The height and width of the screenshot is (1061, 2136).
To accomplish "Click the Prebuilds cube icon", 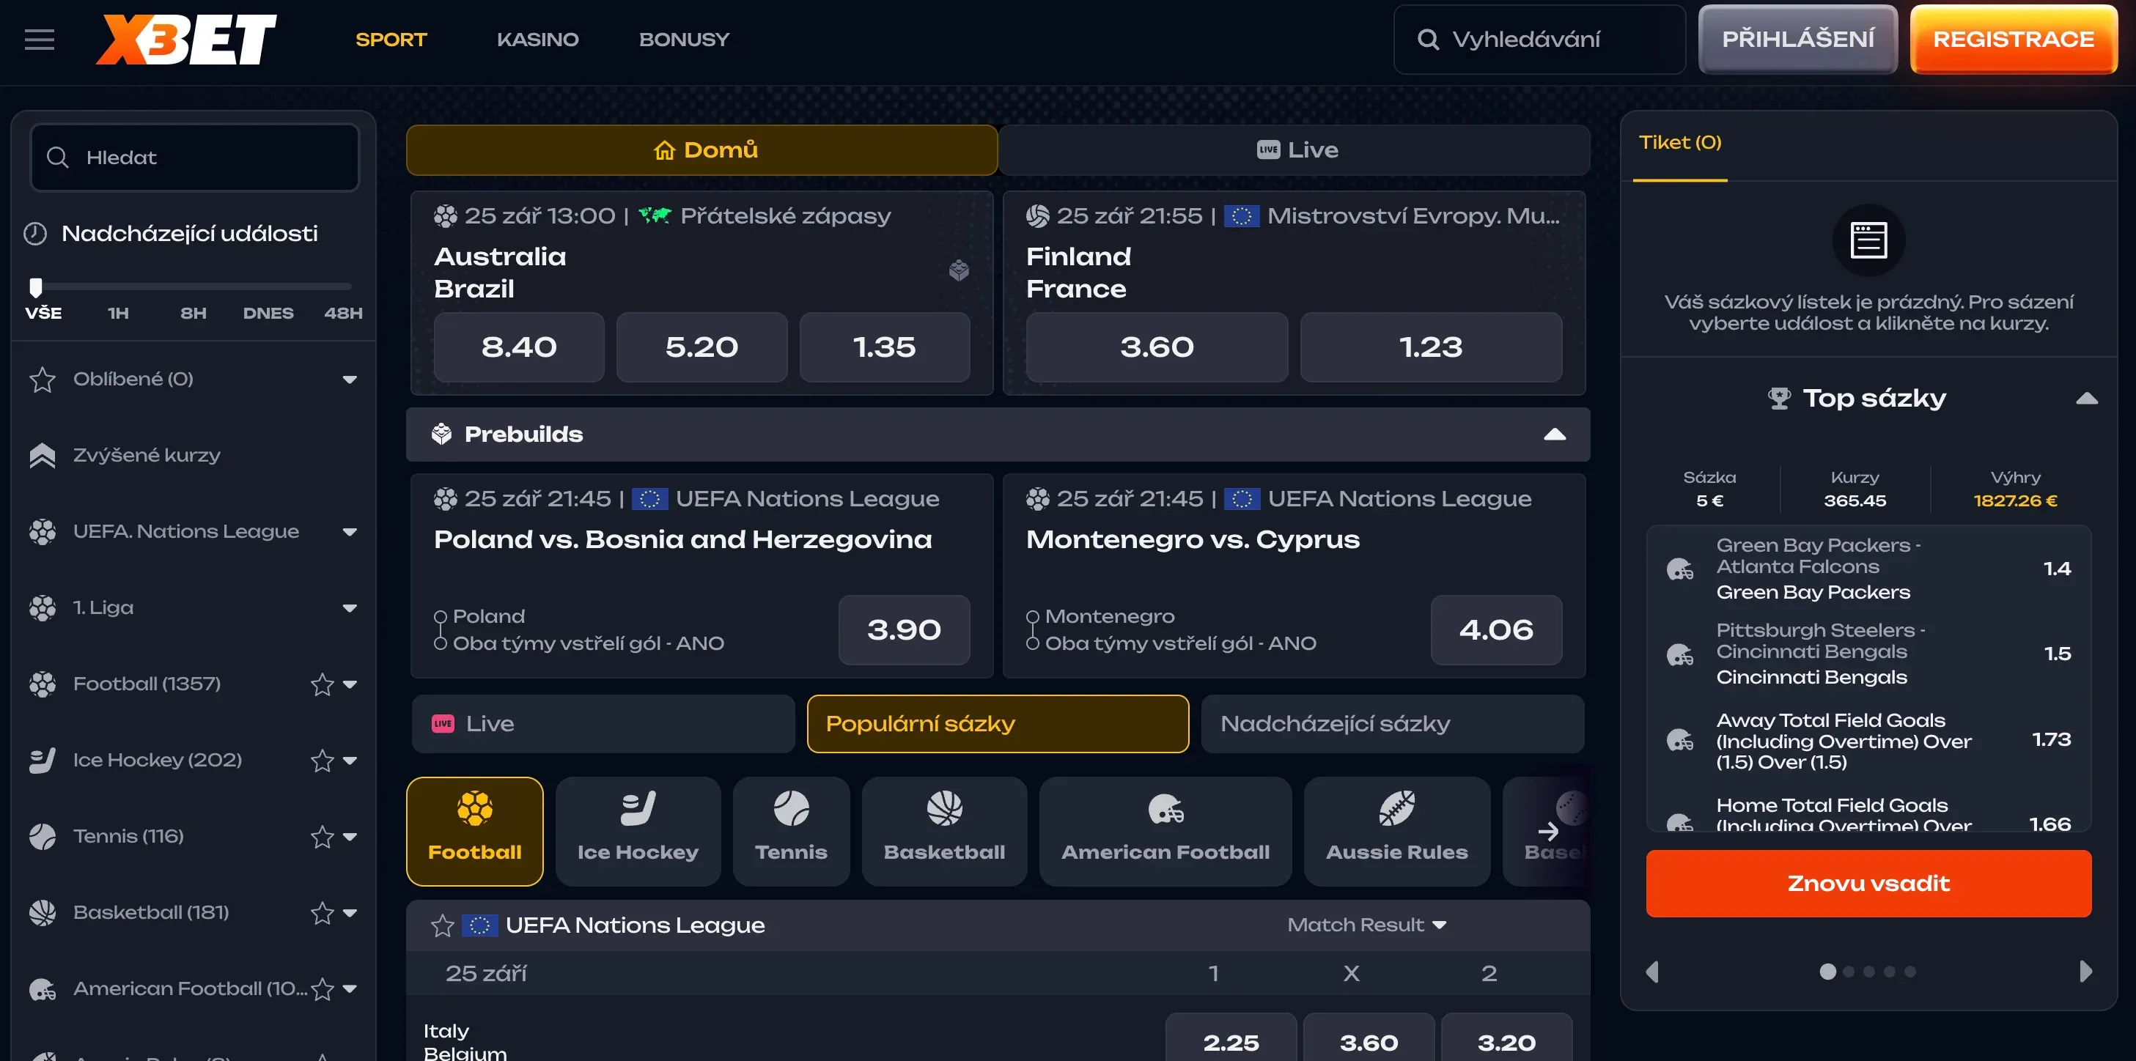I will click(x=441, y=434).
